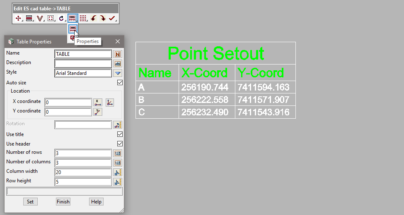
Task: Click the Table Properties panel icon
Action: (11, 41)
